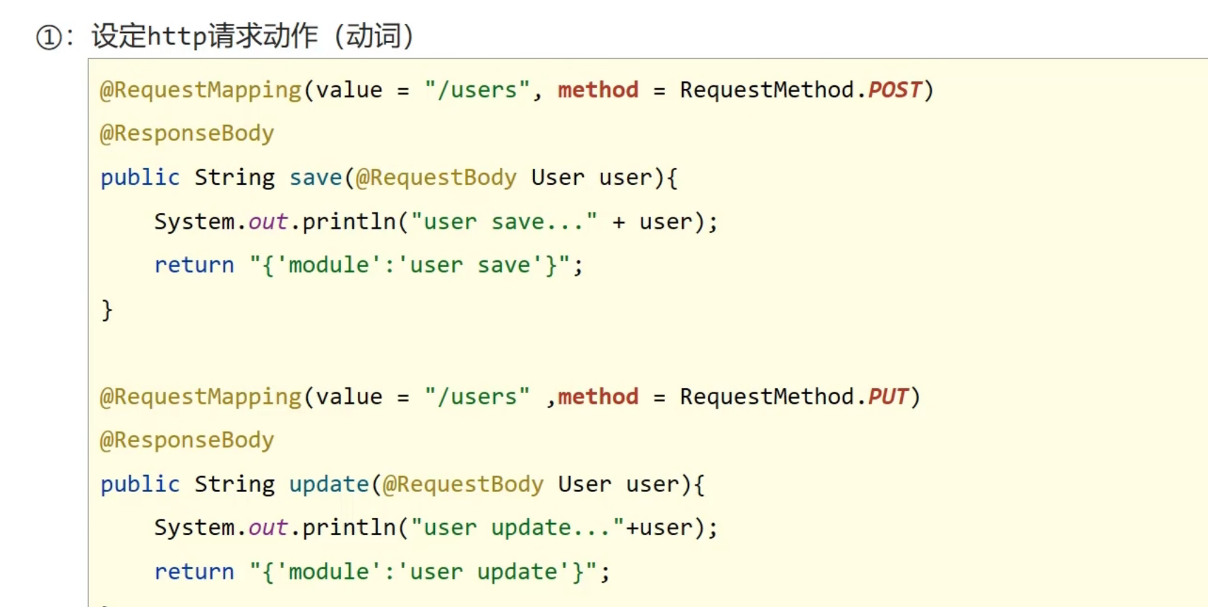
Task: Click the update method name
Action: [329, 484]
